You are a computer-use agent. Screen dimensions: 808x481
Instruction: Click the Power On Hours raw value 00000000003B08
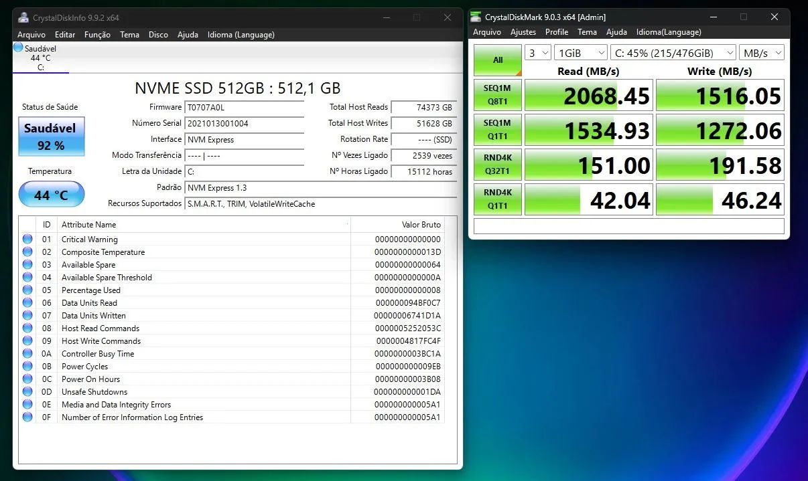coord(408,379)
